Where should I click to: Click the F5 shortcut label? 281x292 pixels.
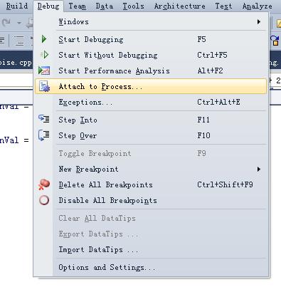[x=201, y=39]
